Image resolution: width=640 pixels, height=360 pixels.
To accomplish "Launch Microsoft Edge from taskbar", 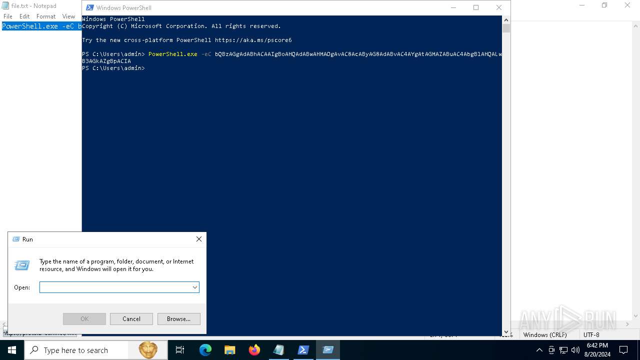I will (205, 350).
